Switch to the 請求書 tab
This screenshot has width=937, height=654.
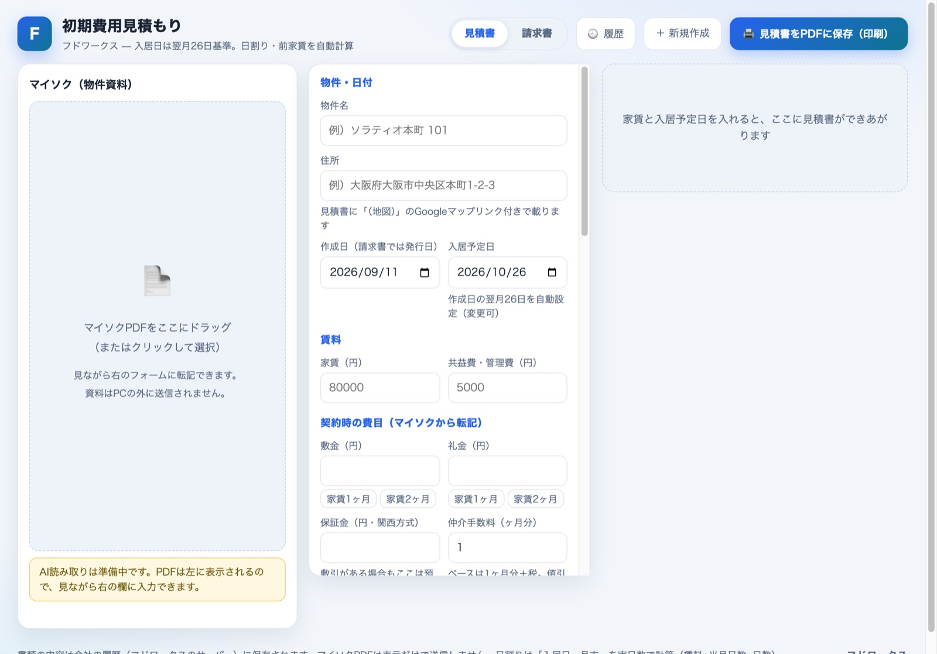point(537,33)
